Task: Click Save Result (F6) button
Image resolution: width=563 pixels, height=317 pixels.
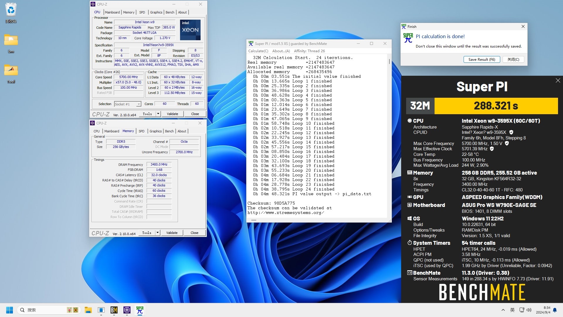Action: (x=482, y=59)
